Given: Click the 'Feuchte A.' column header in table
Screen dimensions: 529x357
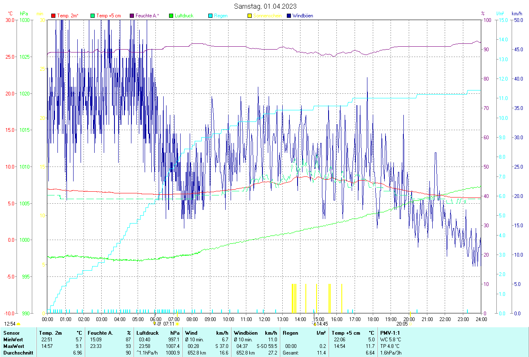Looking at the screenshot, I should 100,333.
